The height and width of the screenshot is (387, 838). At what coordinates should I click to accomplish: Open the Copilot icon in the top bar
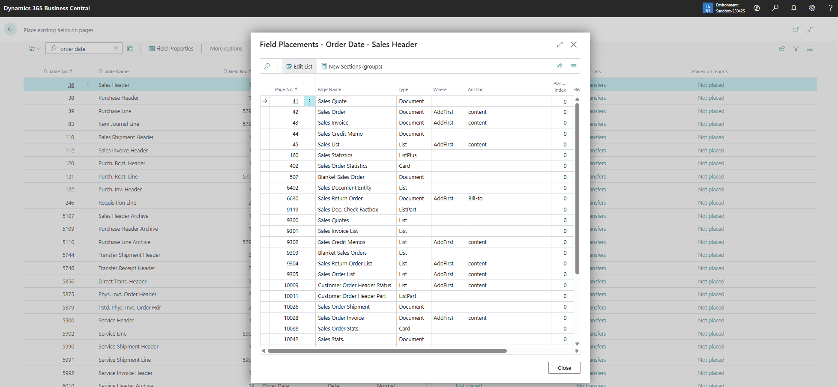click(757, 8)
